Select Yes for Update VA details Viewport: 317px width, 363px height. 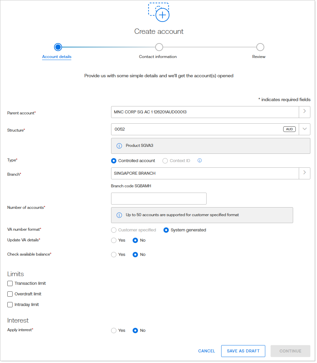coord(114,240)
